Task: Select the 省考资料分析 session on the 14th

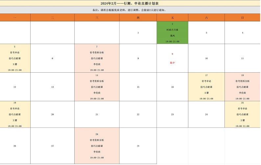Action: pos(97,87)
